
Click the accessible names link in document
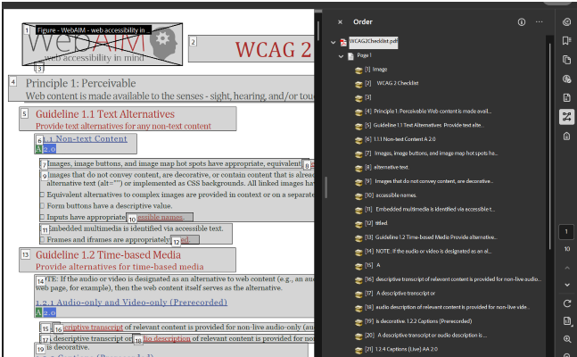point(160,218)
